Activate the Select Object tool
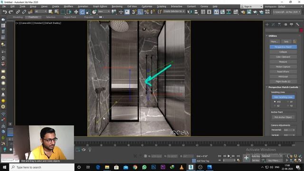Viewport: 304px width, 171px height. point(51,12)
